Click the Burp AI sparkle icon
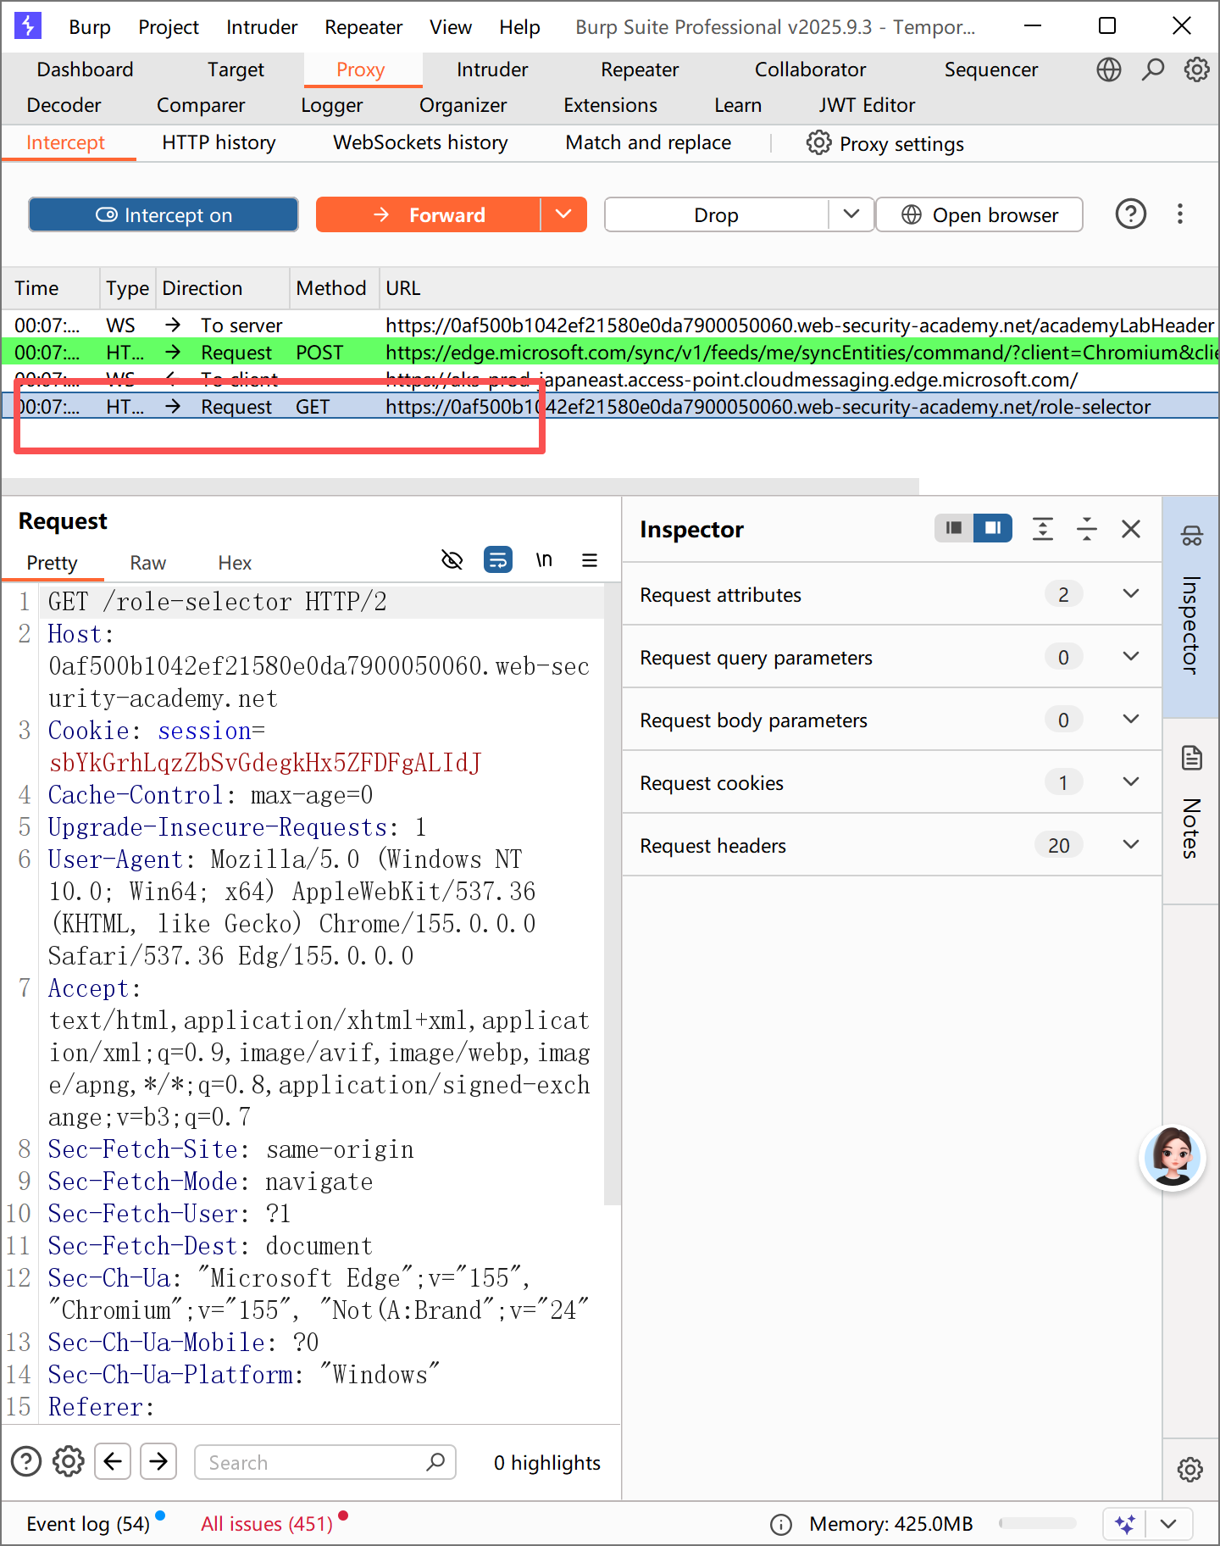This screenshot has width=1220, height=1546. tap(1125, 1524)
